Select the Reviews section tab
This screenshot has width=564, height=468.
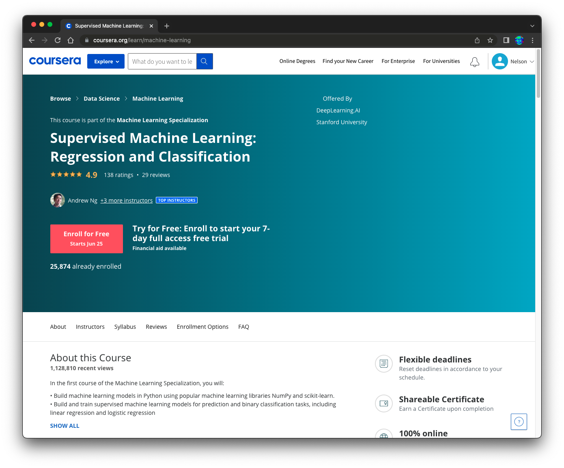point(156,326)
